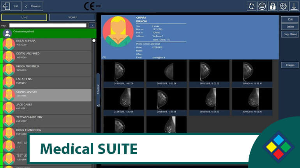300x168 pixels.
Task: Click the address text 'Via Roma 1'
Action: click(158, 36)
